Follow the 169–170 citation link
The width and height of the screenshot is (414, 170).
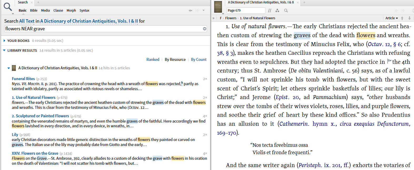click(x=227, y=133)
